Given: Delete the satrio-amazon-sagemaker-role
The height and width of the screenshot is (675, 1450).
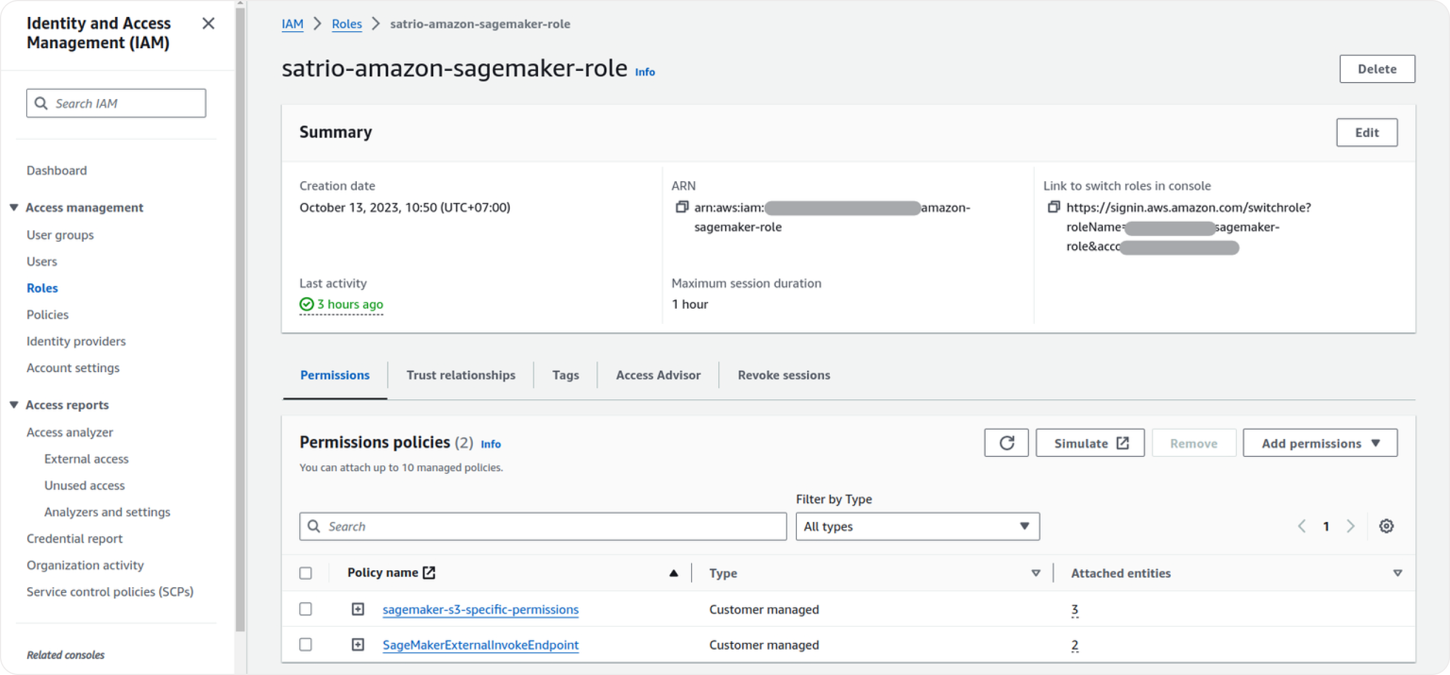Looking at the screenshot, I should point(1377,69).
